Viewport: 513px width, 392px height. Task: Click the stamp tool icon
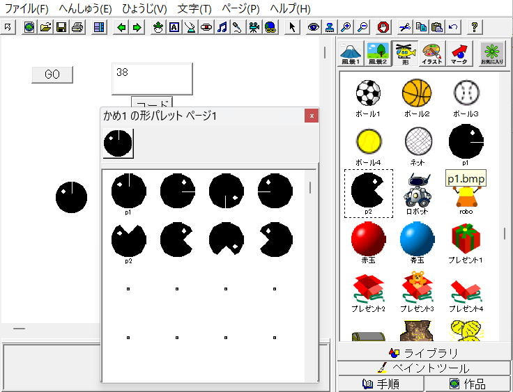(x=330, y=27)
